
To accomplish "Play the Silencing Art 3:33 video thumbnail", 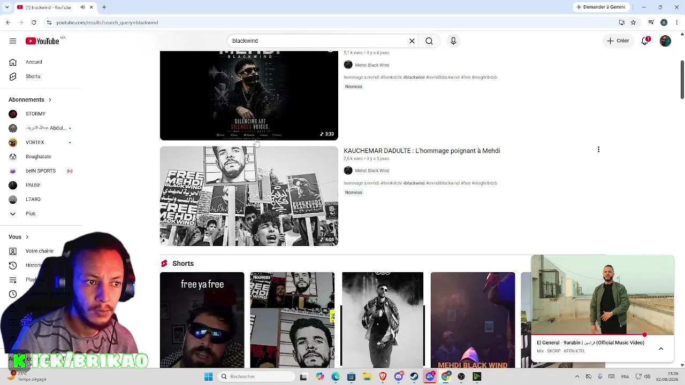I will (x=249, y=96).
